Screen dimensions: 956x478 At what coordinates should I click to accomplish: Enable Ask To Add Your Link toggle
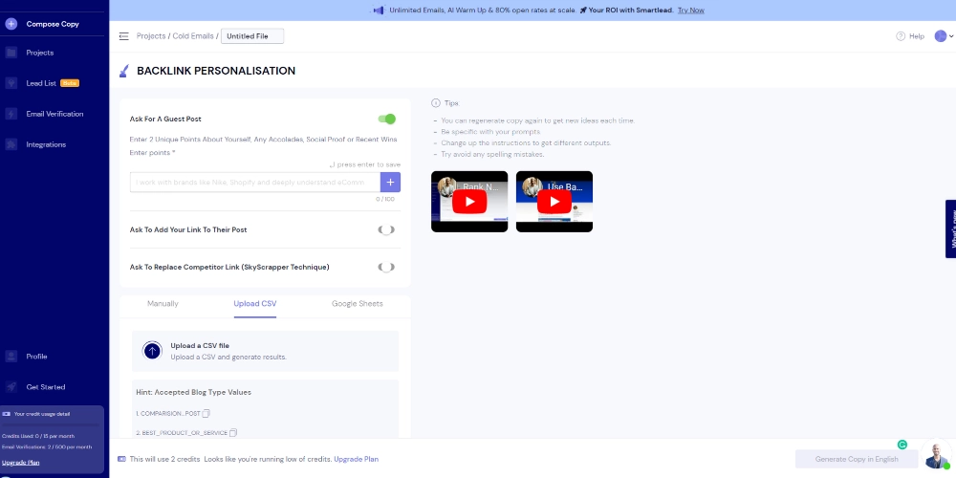click(x=386, y=229)
